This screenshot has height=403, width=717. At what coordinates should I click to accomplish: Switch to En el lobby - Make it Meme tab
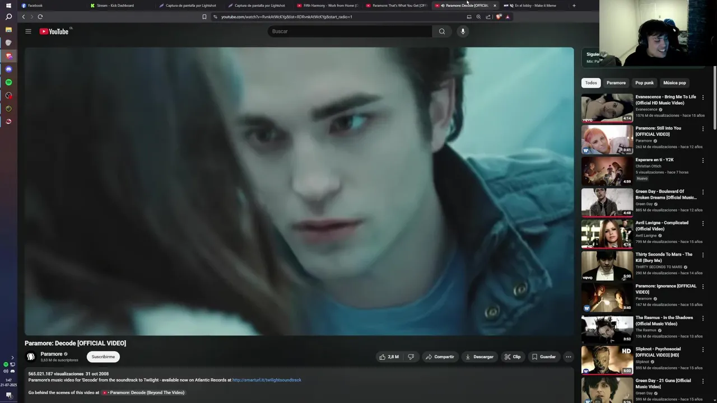[534, 6]
